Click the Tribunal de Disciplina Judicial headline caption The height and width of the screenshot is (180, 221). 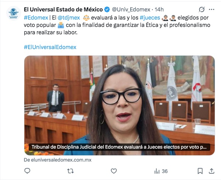(x=119, y=147)
